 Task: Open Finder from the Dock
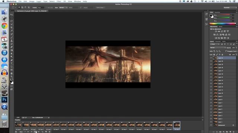pos(4,12)
